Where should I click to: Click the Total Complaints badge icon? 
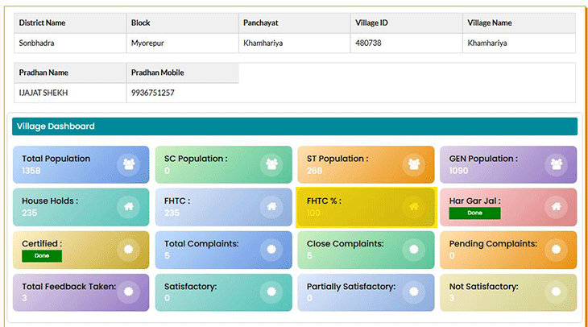coord(271,250)
